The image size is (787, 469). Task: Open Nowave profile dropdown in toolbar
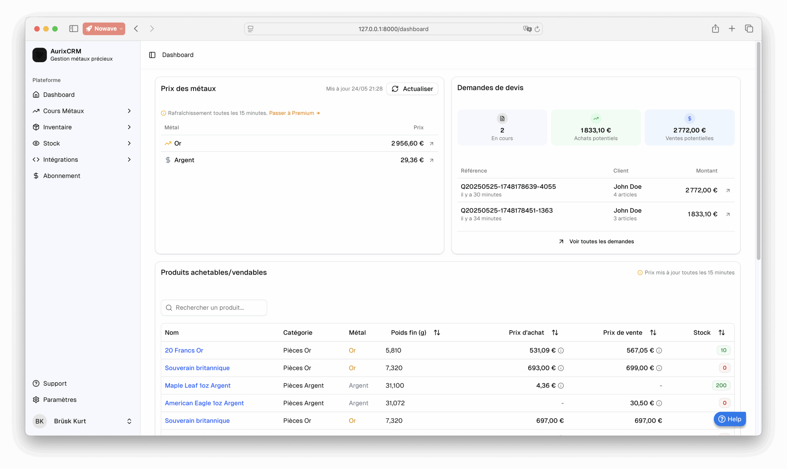104,29
